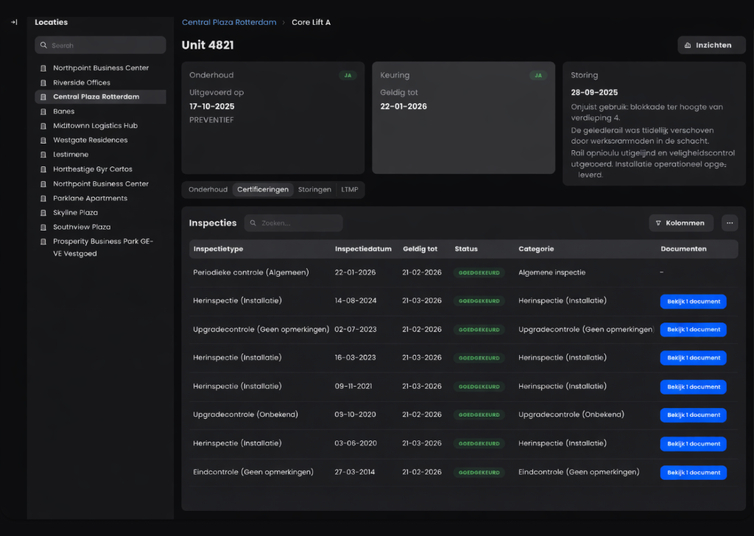Select Parklane Apartments in the locations list
The height and width of the screenshot is (536, 754).
click(90, 198)
